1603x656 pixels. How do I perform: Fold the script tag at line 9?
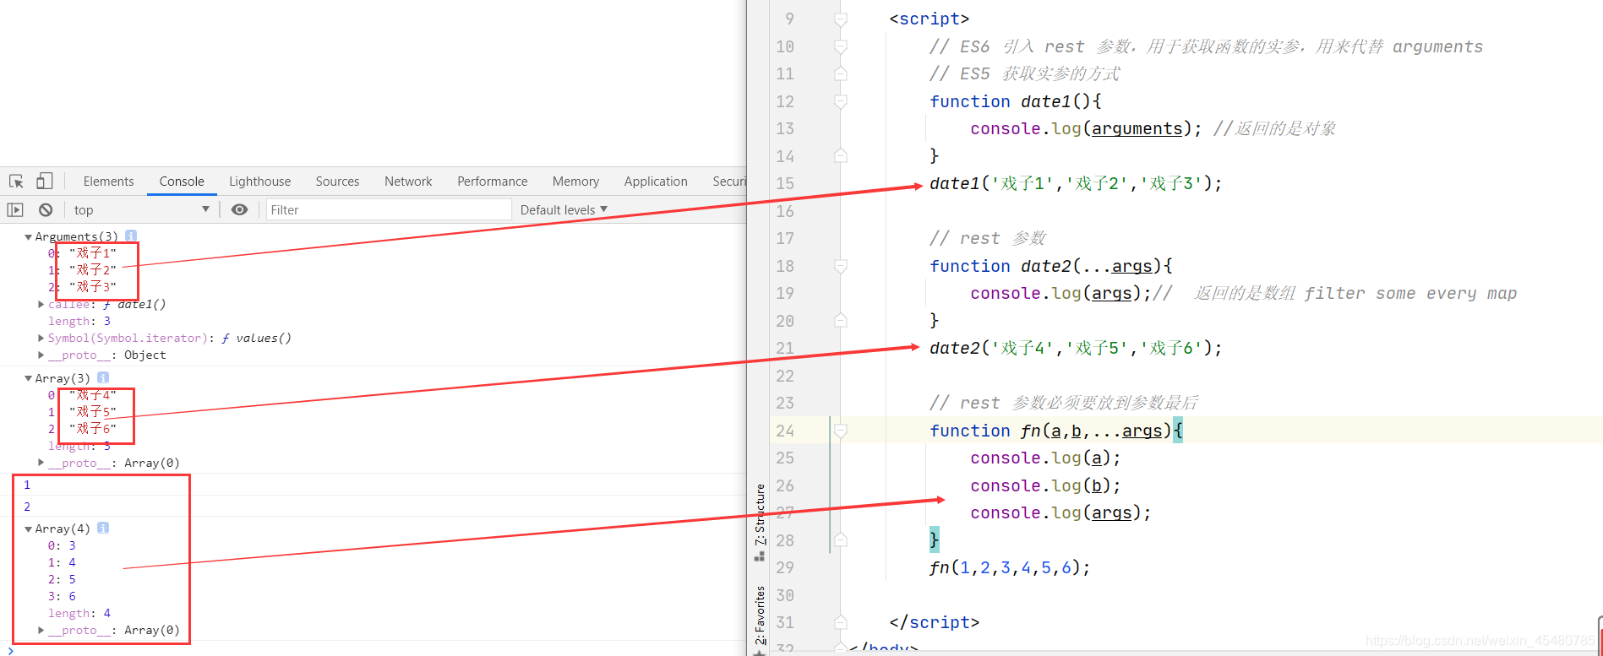coord(840,19)
